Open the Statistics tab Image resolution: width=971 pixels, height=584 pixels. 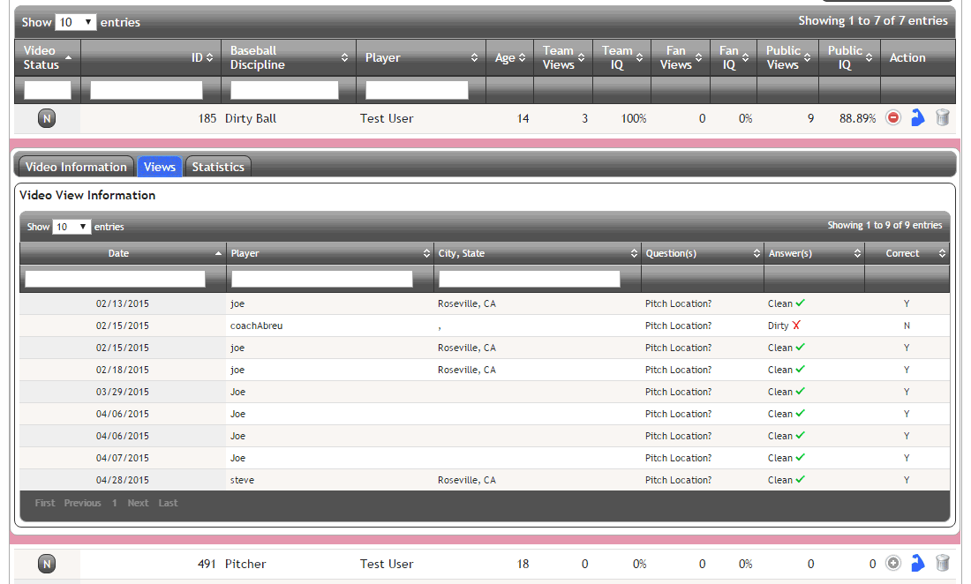coord(218,167)
